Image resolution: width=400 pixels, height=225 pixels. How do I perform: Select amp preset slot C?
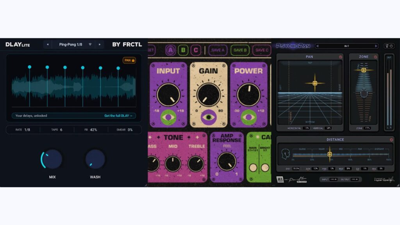196,50
